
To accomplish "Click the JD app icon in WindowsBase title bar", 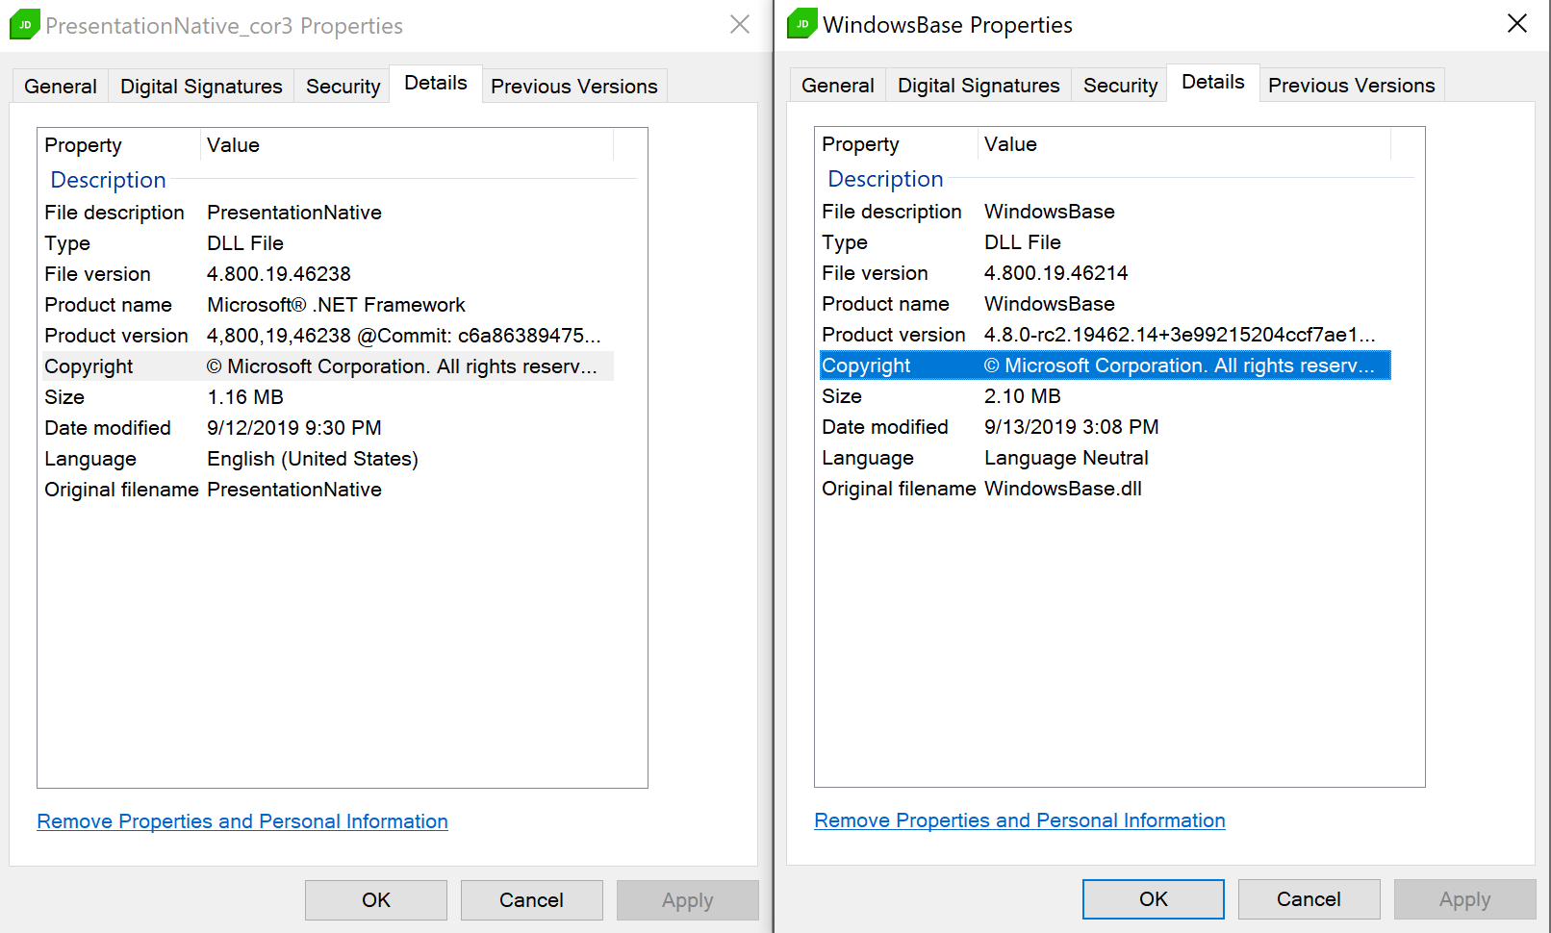I will click(x=799, y=23).
